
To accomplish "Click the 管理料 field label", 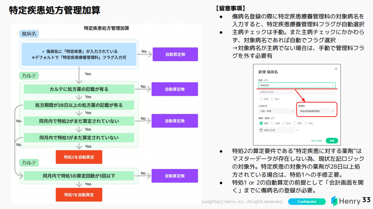I will click(302, 106).
